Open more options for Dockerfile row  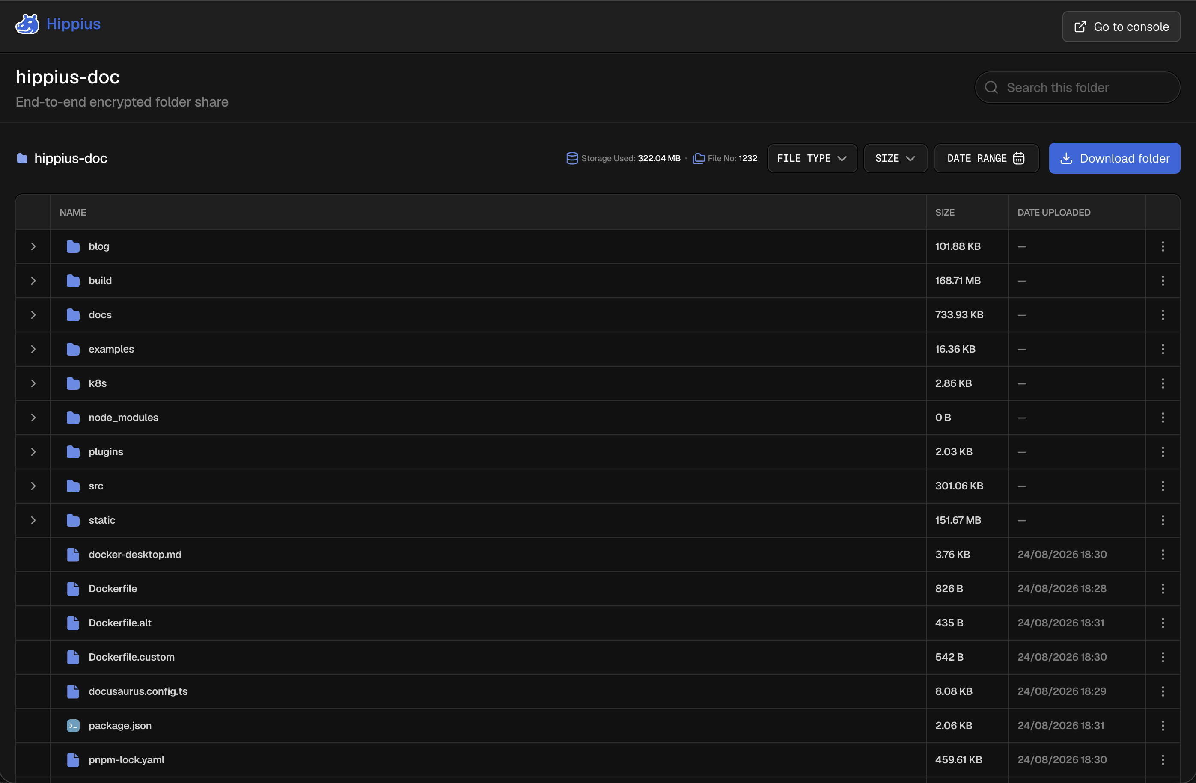tap(1163, 589)
